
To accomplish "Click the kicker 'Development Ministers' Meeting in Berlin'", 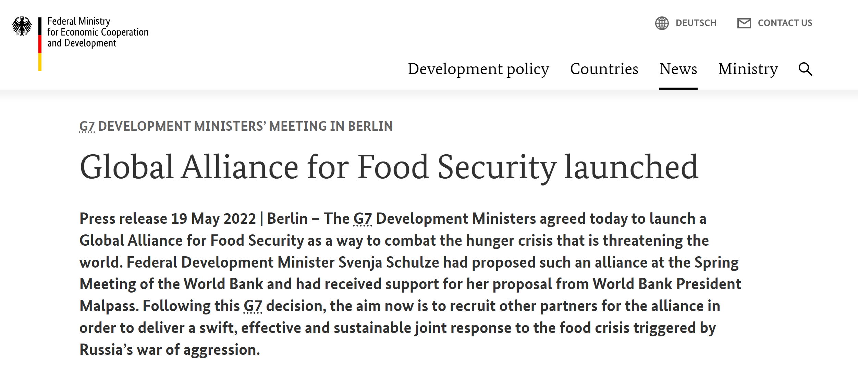I will point(245,126).
